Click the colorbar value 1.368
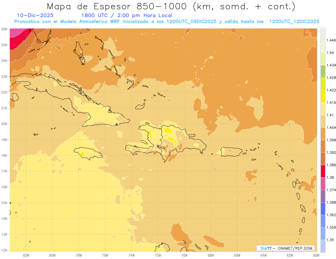The image size is (336, 259). coord(331,202)
